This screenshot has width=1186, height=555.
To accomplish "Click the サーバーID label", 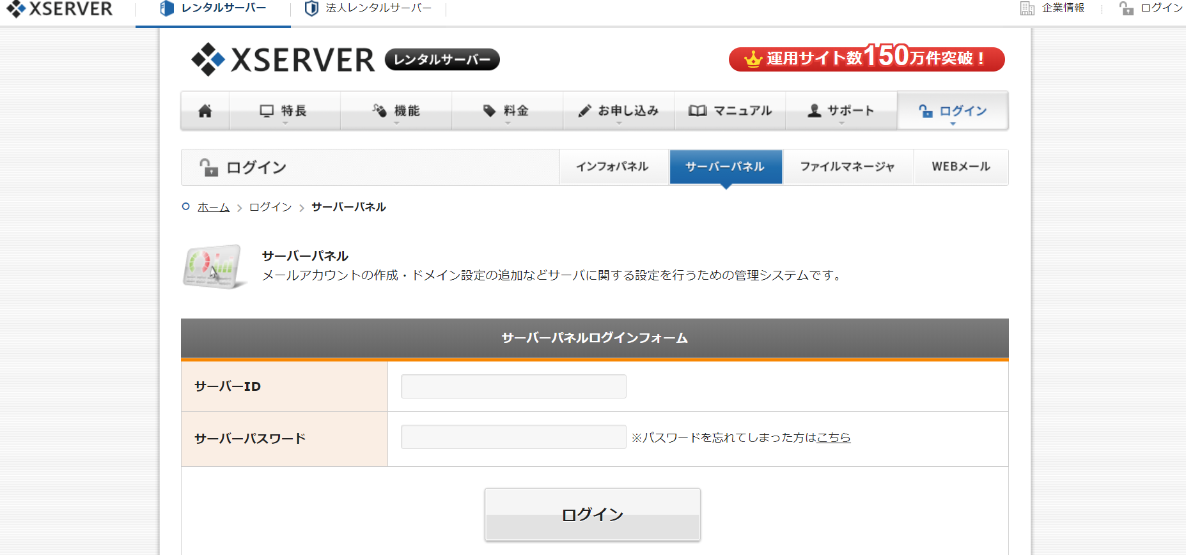I will click(x=228, y=386).
